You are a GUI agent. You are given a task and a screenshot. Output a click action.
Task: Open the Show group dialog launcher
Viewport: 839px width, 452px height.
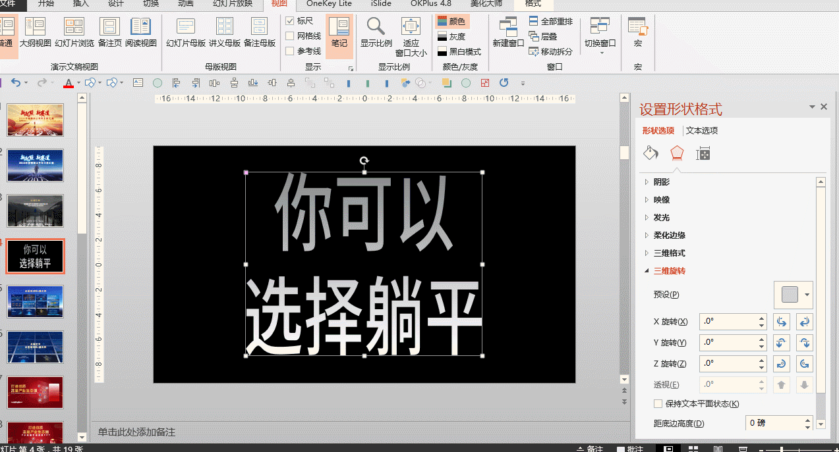pyautogui.click(x=351, y=68)
